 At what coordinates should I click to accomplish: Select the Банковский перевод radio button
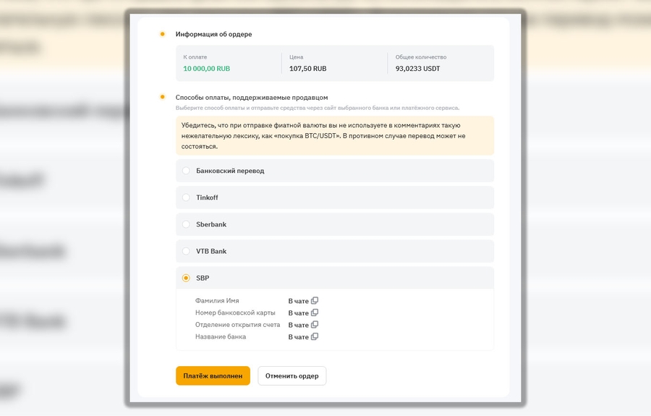(186, 171)
